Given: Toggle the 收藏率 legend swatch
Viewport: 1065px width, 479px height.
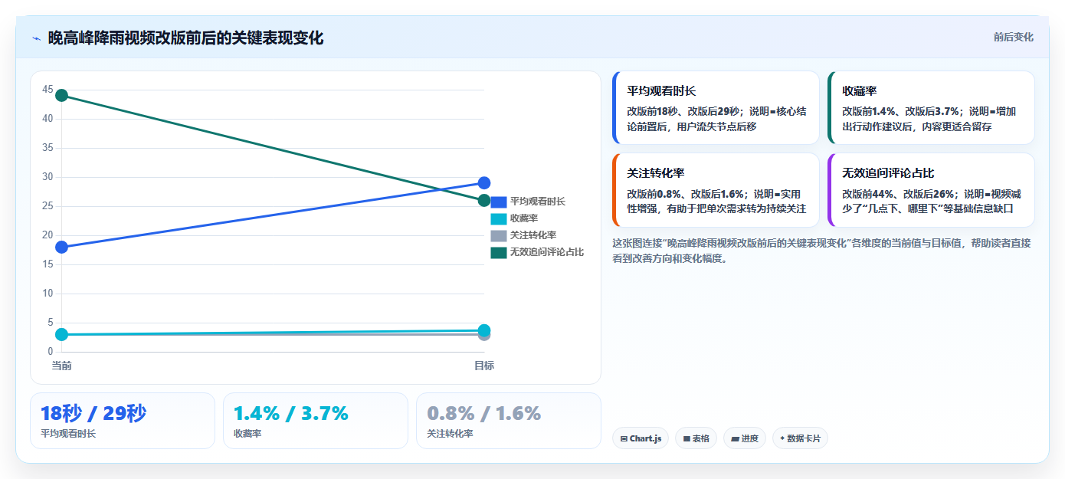Looking at the screenshot, I should pos(498,218).
